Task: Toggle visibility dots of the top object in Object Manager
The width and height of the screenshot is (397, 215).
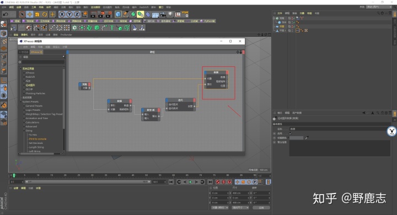Action: tap(292, 18)
